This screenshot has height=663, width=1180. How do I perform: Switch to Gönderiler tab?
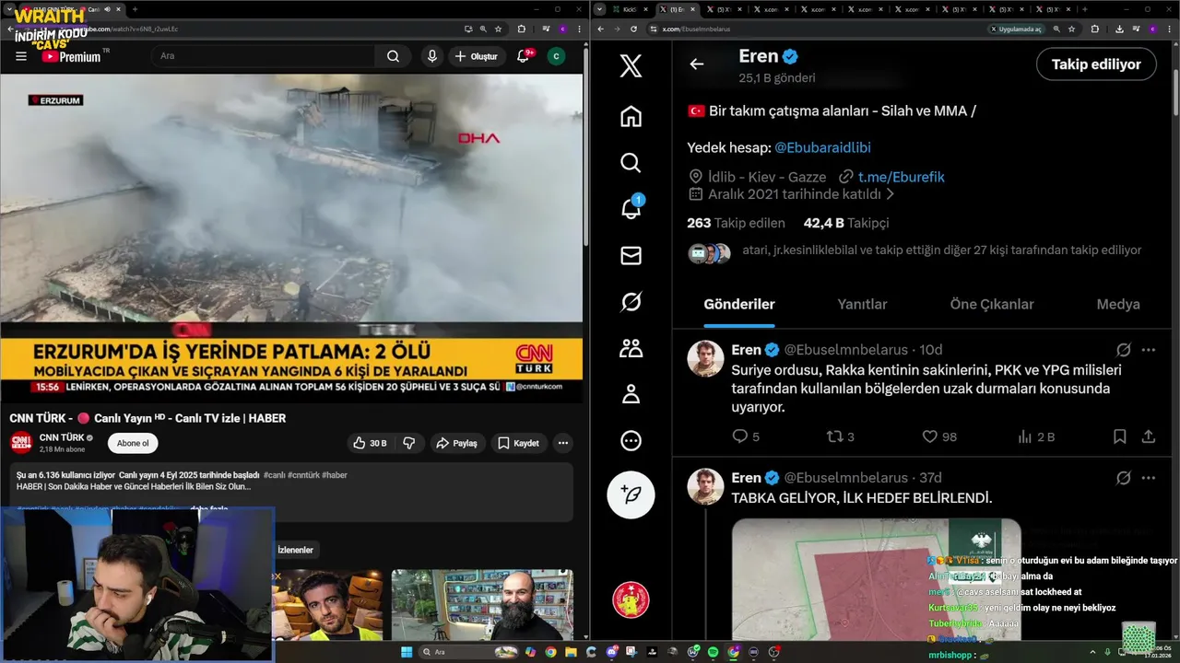pyautogui.click(x=739, y=304)
